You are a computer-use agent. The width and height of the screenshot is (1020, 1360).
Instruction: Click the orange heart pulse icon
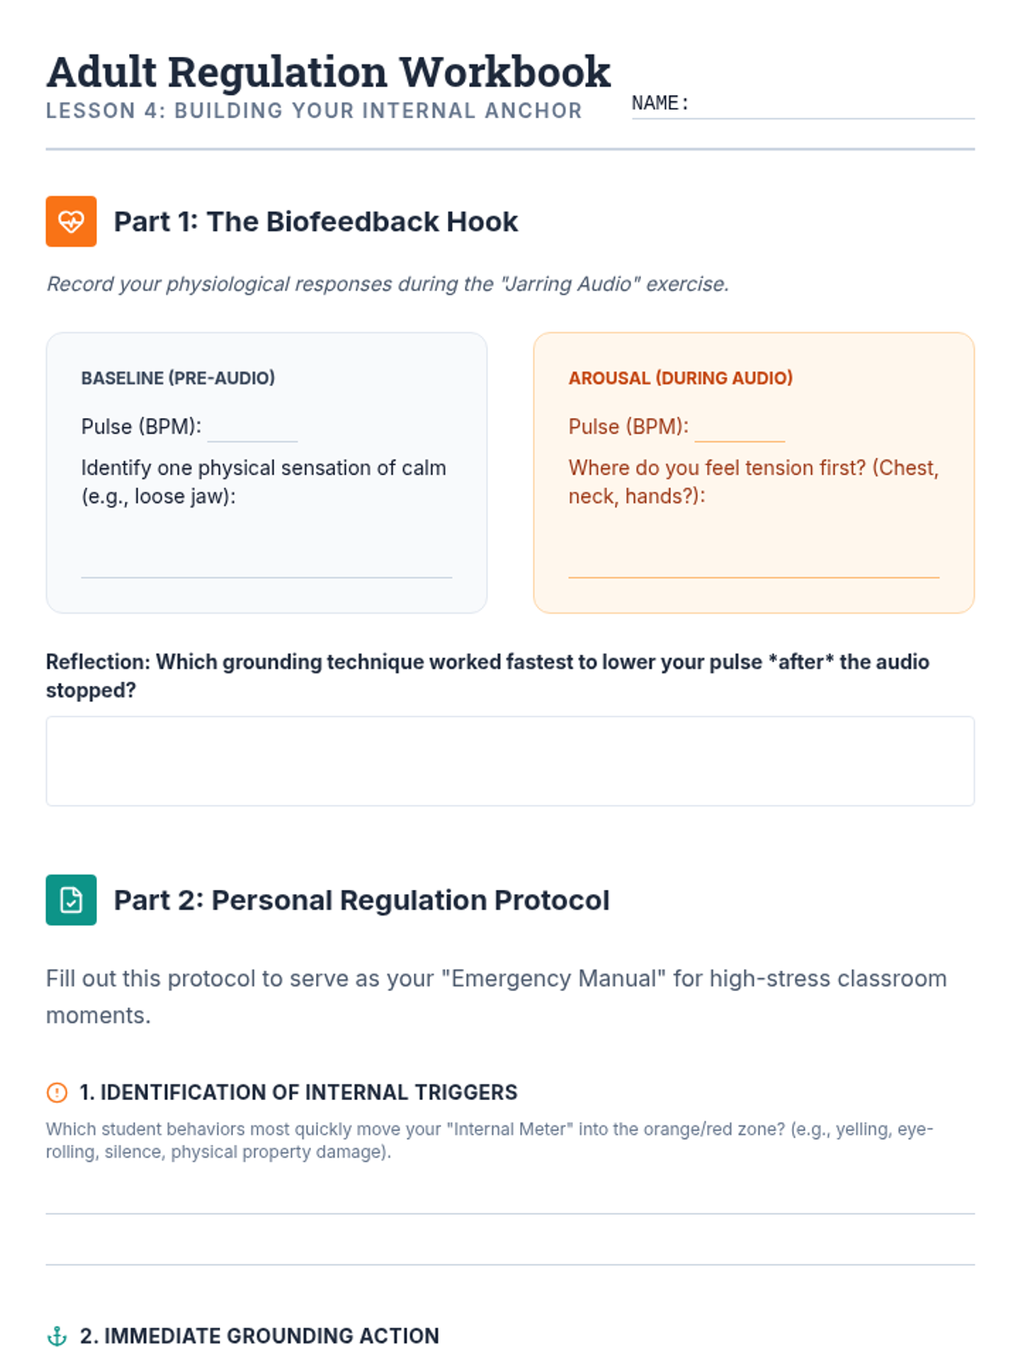[x=71, y=221]
